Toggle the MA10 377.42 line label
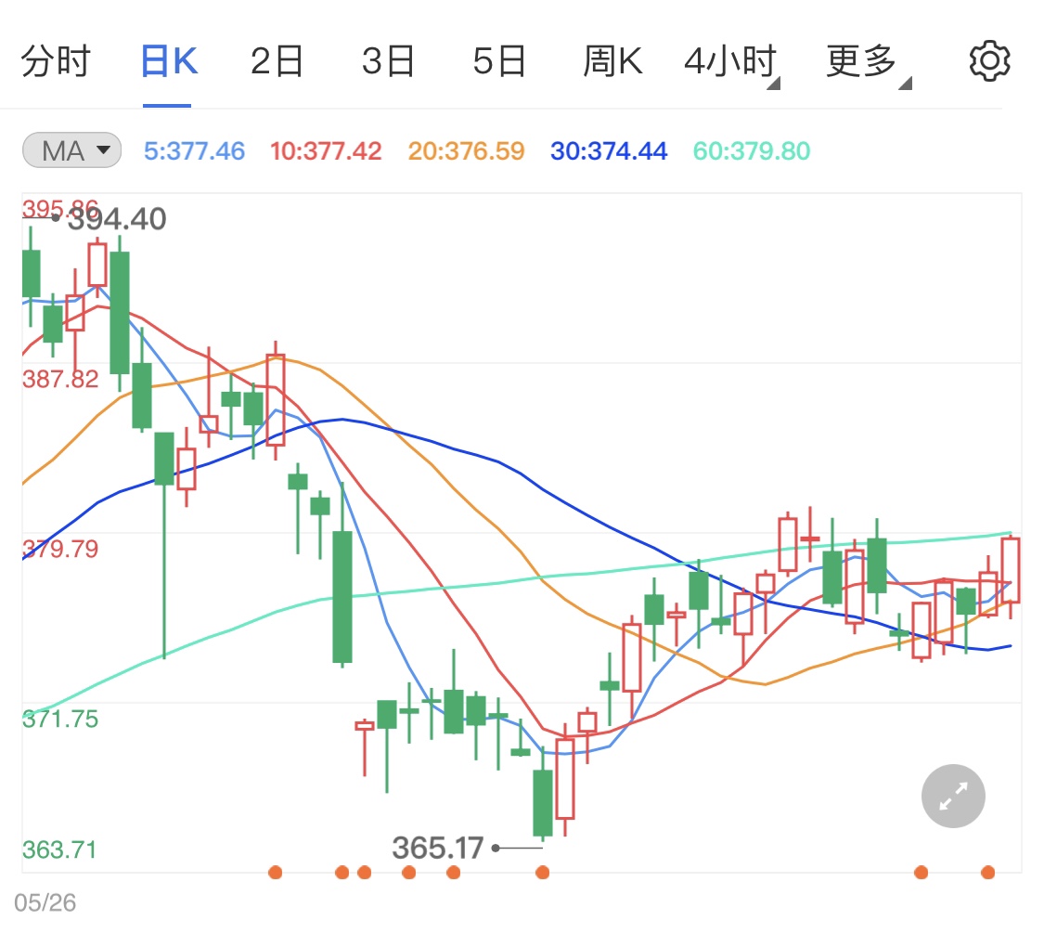 pyautogui.click(x=327, y=151)
